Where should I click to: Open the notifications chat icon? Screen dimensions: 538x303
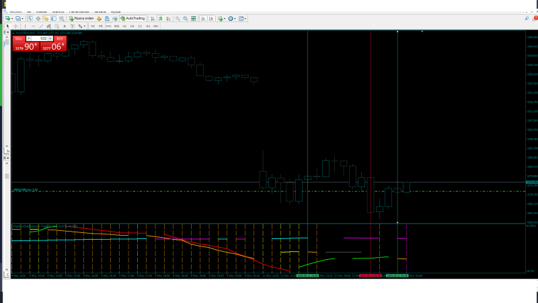535,19
